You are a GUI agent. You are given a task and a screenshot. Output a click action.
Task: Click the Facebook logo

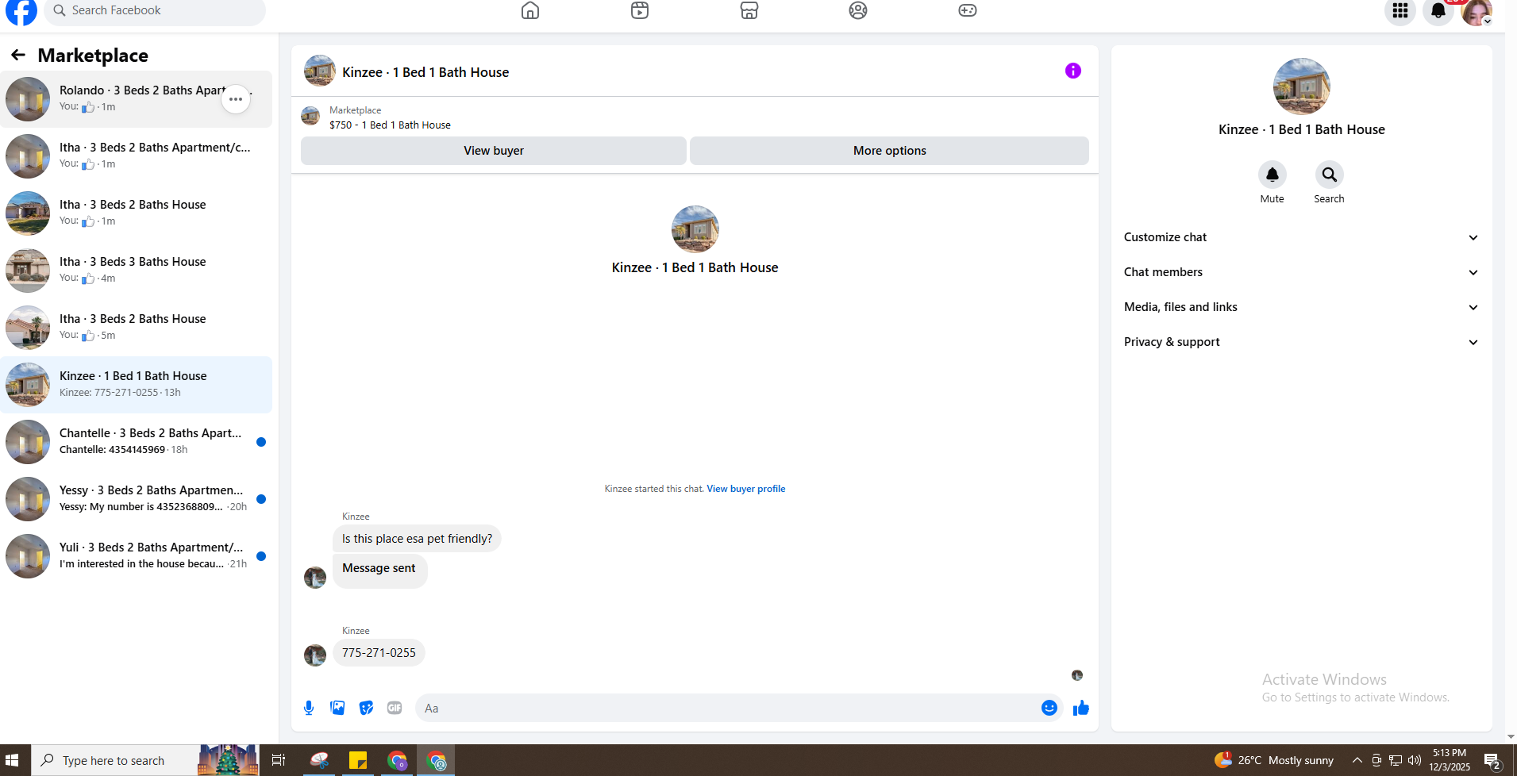[21, 11]
